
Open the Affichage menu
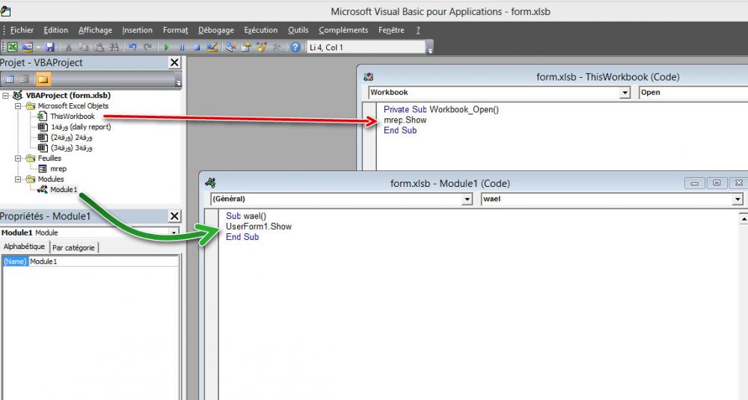pos(96,30)
